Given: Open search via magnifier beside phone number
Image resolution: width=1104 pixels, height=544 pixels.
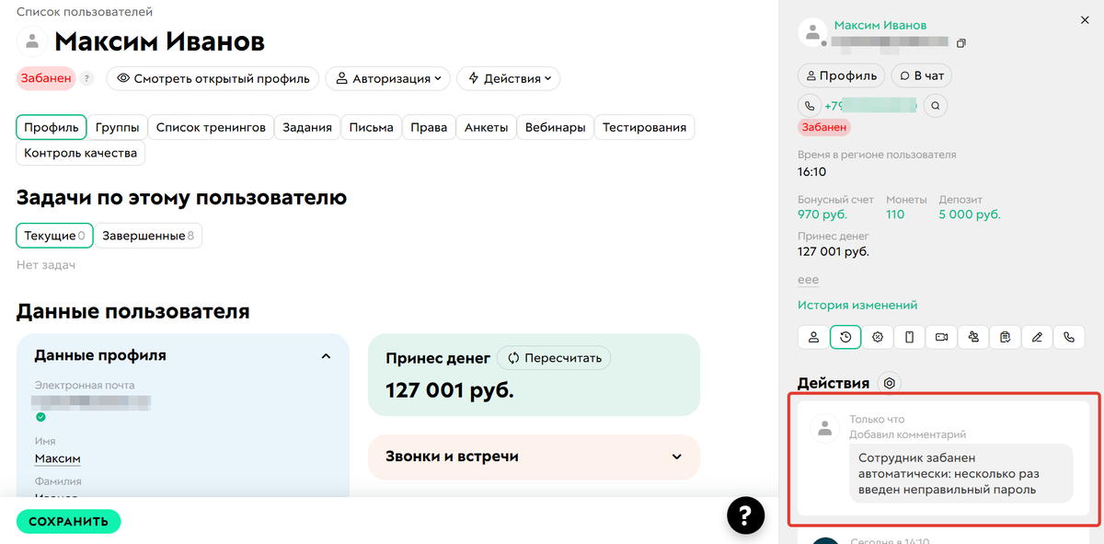Looking at the screenshot, I should tap(935, 105).
